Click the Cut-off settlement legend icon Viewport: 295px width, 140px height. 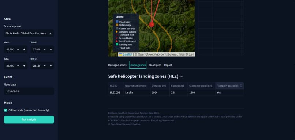click(x=117, y=41)
